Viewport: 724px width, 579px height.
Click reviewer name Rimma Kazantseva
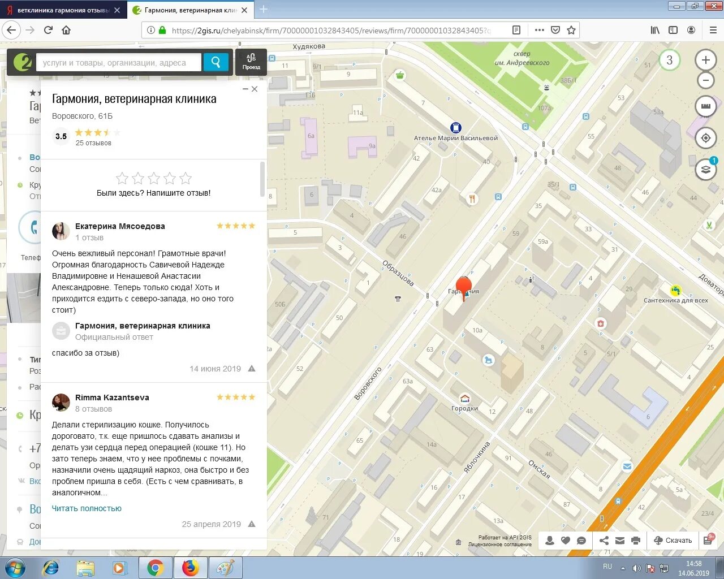coord(112,397)
